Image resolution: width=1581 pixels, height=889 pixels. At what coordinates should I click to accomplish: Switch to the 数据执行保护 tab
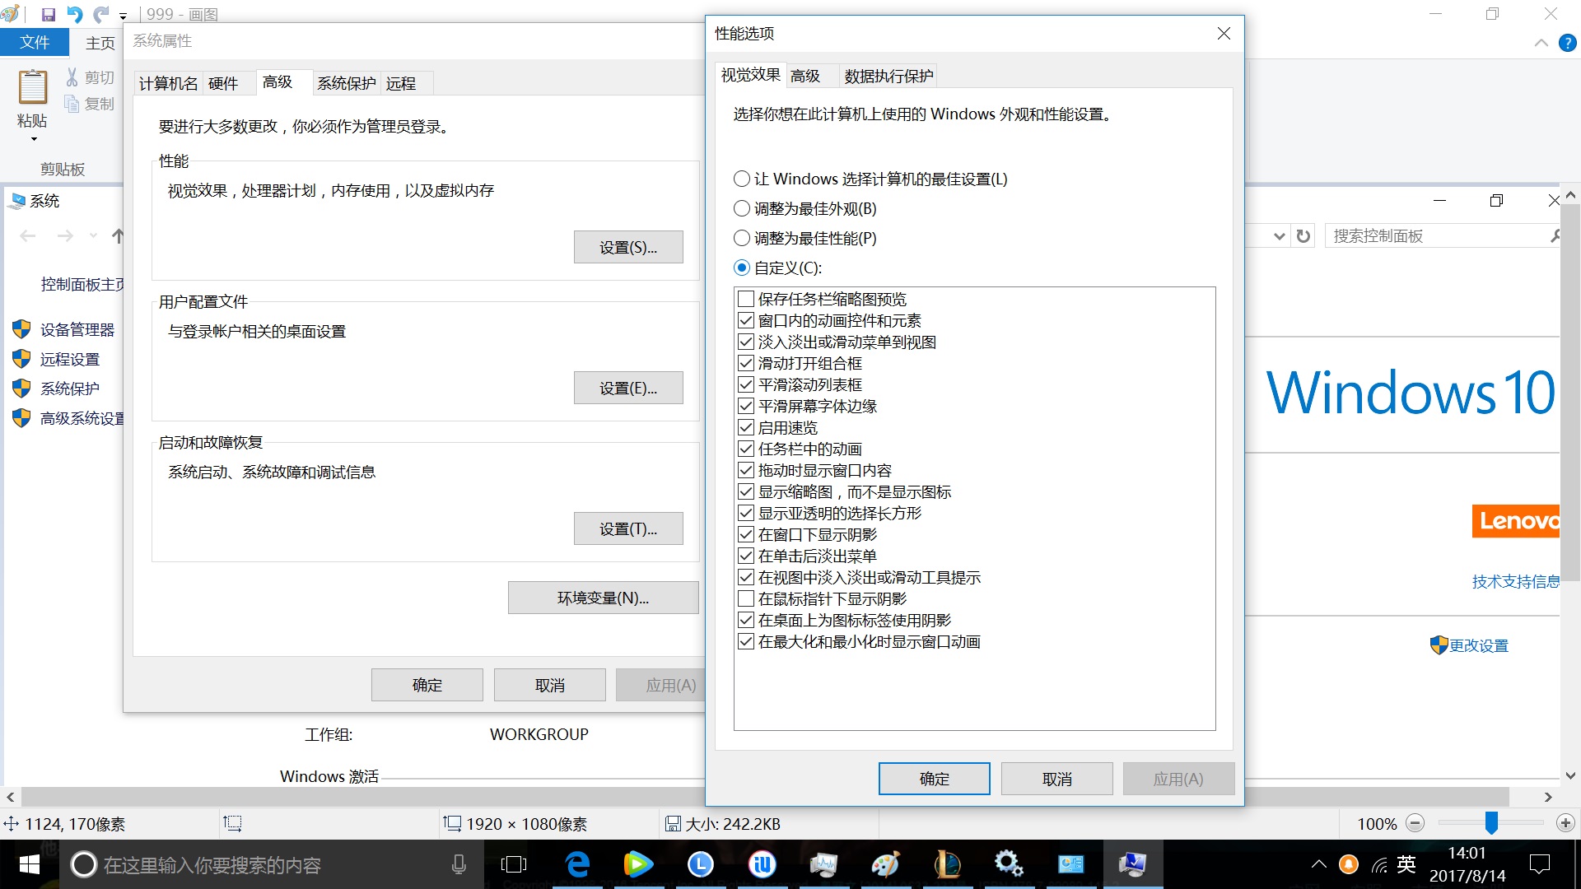[888, 75]
